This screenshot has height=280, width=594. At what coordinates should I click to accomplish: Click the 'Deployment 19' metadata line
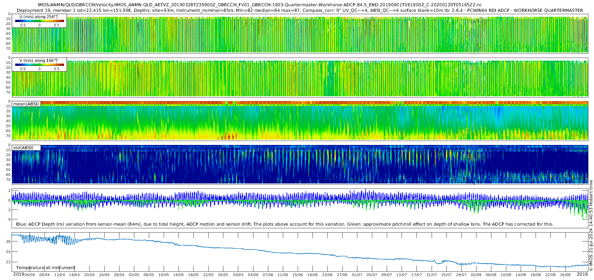(300, 10)
